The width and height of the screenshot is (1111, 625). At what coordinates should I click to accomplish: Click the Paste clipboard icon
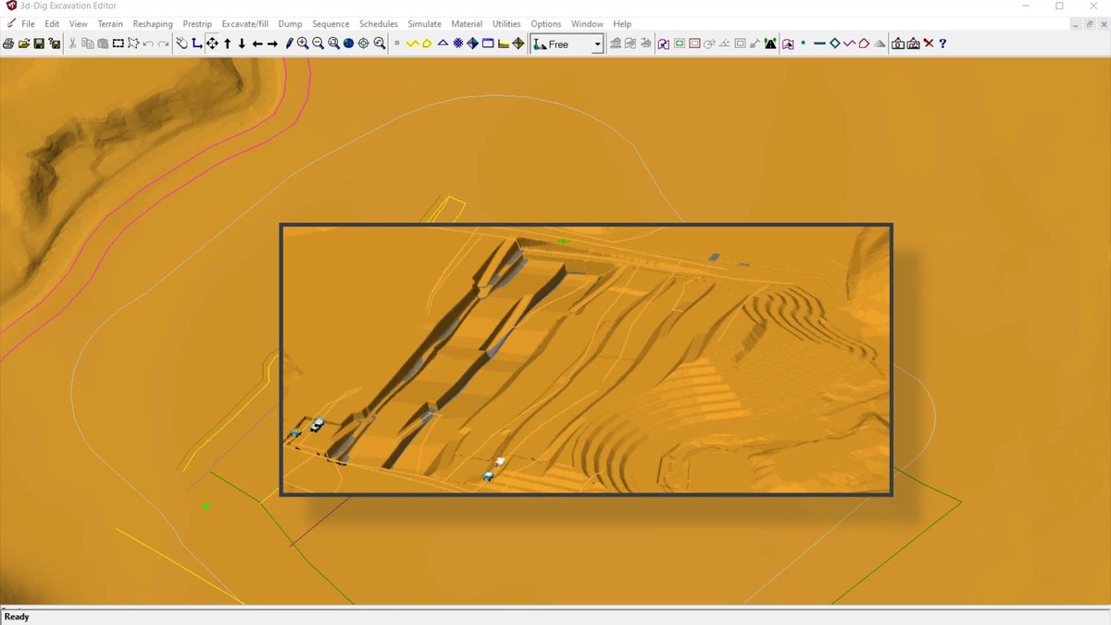click(x=103, y=44)
